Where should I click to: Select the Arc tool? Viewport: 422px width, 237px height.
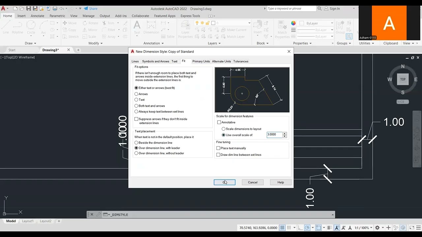[x=43, y=27]
